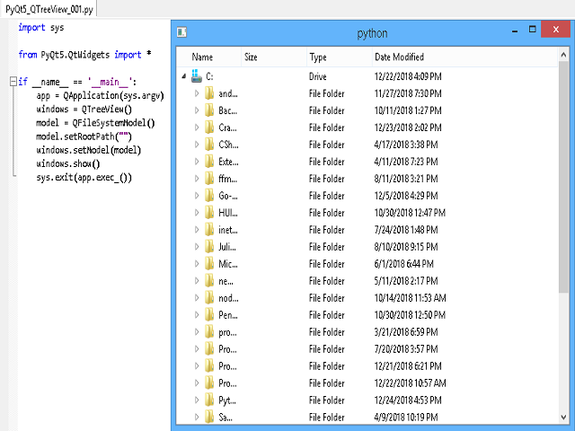Expand the 'Go-...' folder
575x431 pixels.
click(x=197, y=196)
